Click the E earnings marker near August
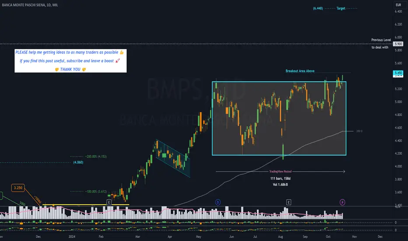 click(x=288, y=202)
